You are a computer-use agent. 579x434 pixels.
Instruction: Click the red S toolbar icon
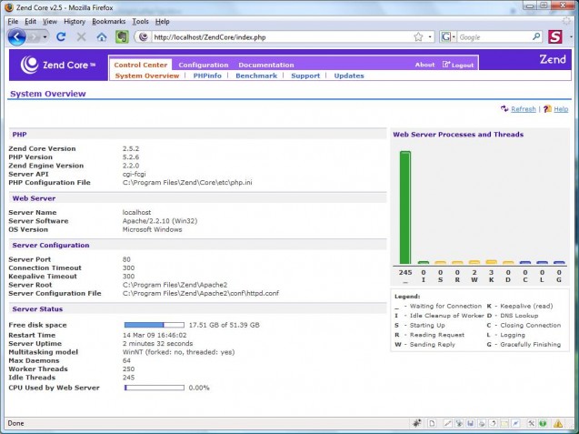[555, 37]
